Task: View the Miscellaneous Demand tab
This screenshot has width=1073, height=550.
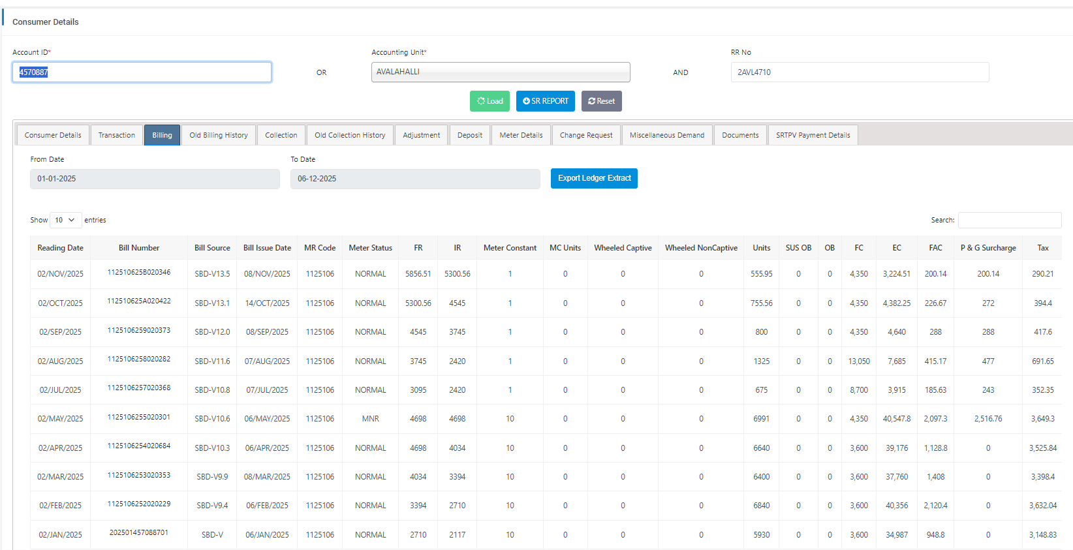Action: pyautogui.click(x=667, y=135)
